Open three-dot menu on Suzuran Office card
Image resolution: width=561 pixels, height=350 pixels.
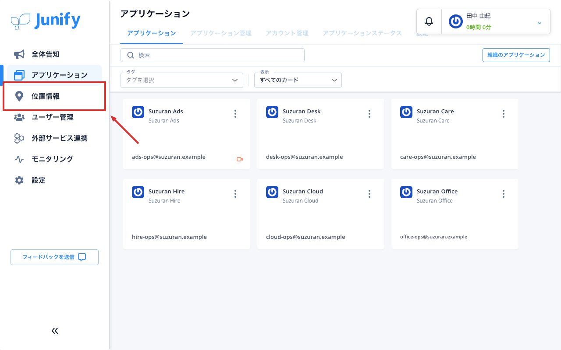[x=504, y=194]
